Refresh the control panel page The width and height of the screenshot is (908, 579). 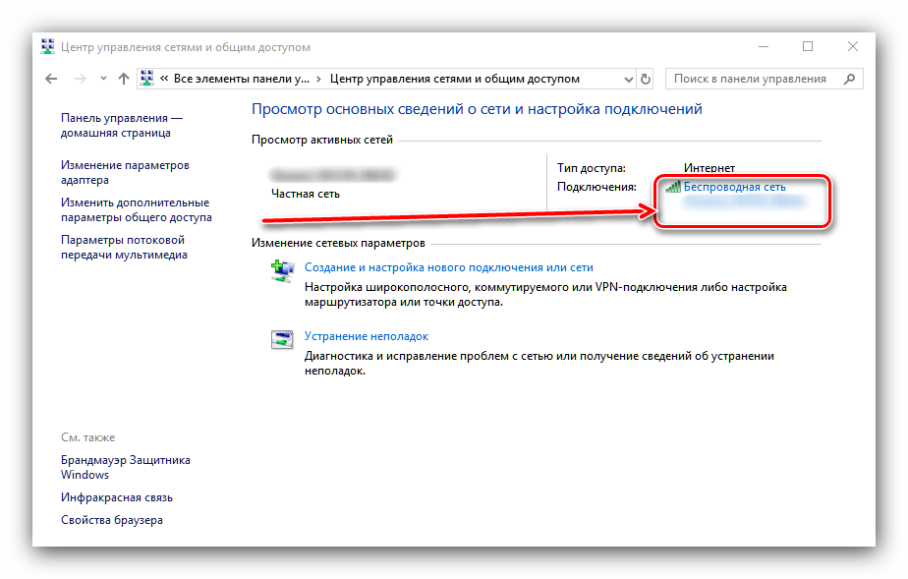(645, 79)
